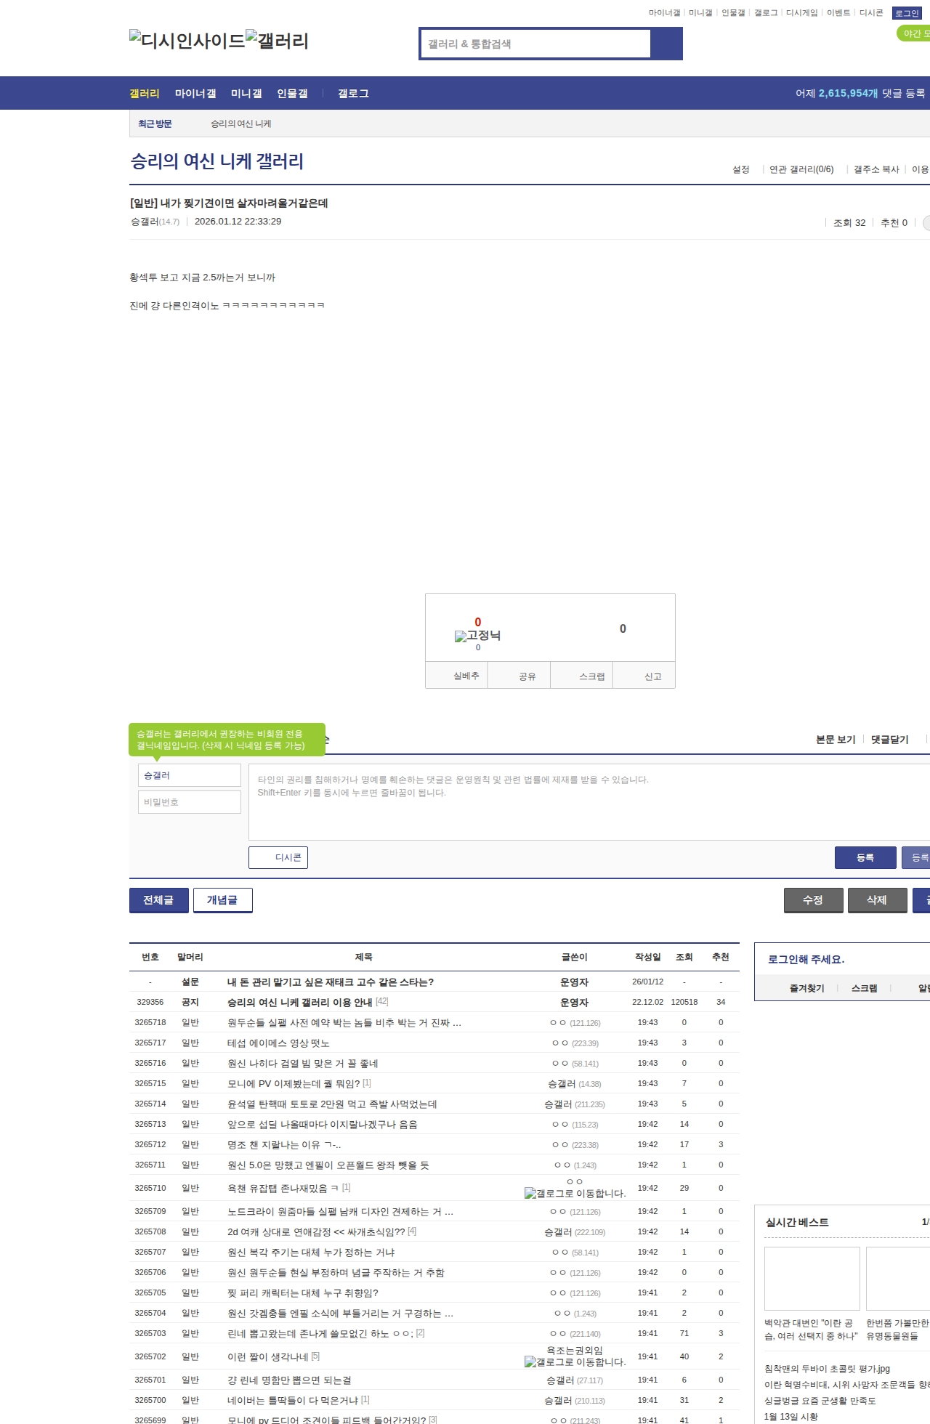This screenshot has height=1424, width=930.
Task: Open notice 승리의 여신 니케 갤러리 이용 안내
Action: pos(300,1003)
